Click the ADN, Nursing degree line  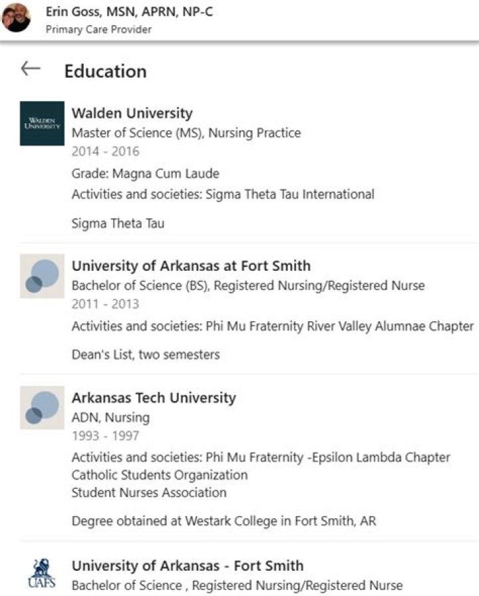tap(110, 418)
